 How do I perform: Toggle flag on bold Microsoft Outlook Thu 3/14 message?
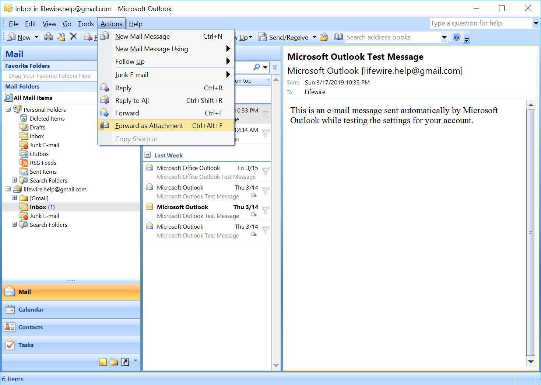click(266, 210)
